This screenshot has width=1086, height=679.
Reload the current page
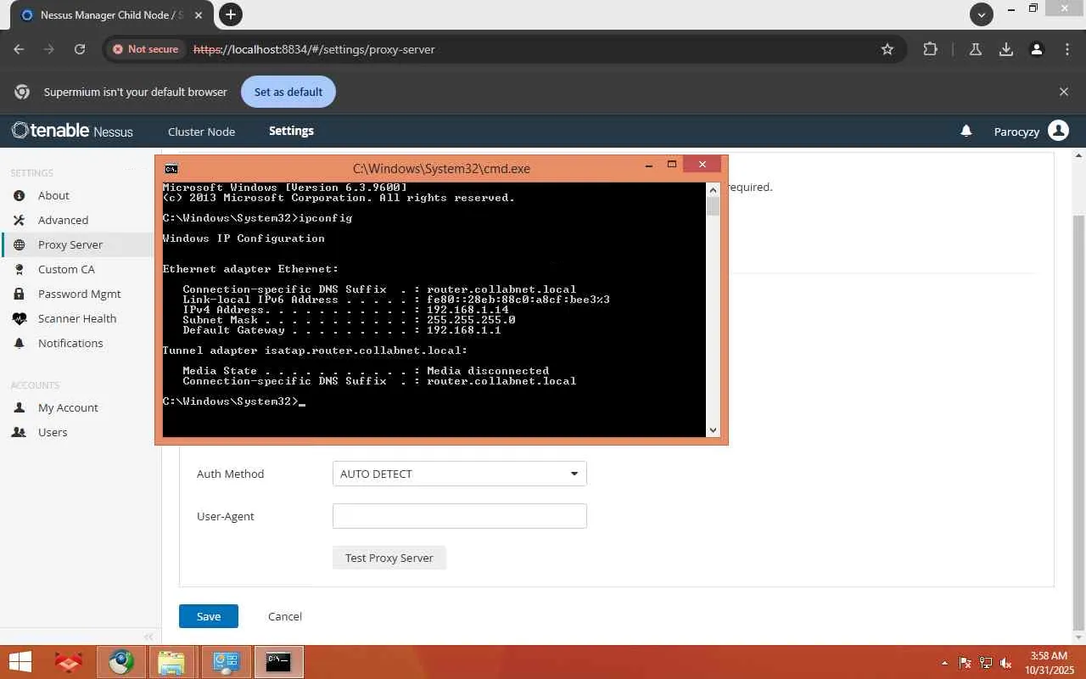pyautogui.click(x=80, y=49)
